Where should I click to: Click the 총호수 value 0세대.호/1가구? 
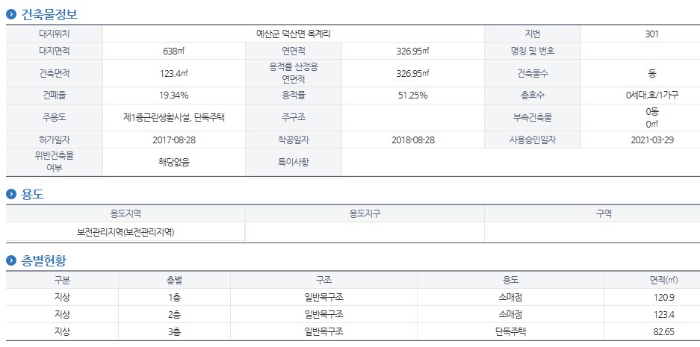[x=651, y=96]
